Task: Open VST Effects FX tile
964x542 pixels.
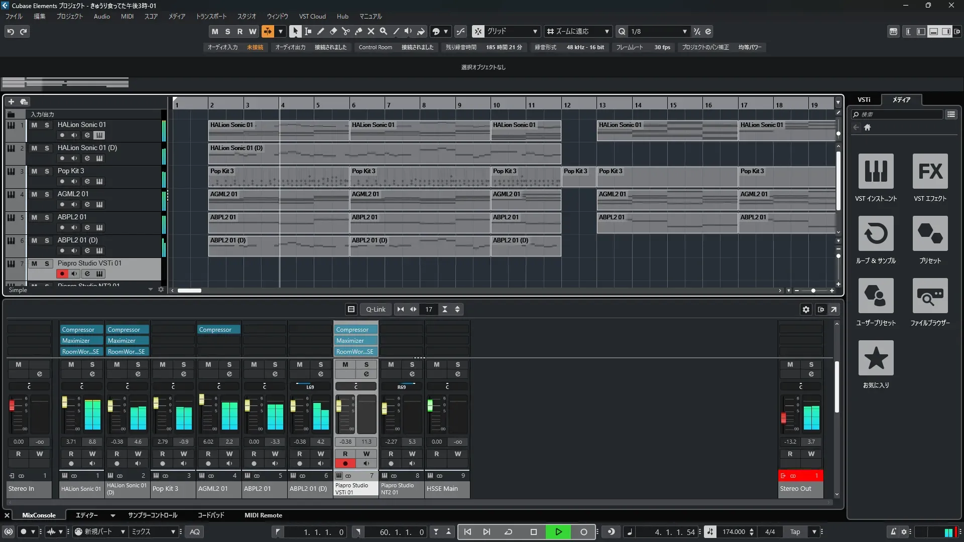Action: coord(930,171)
